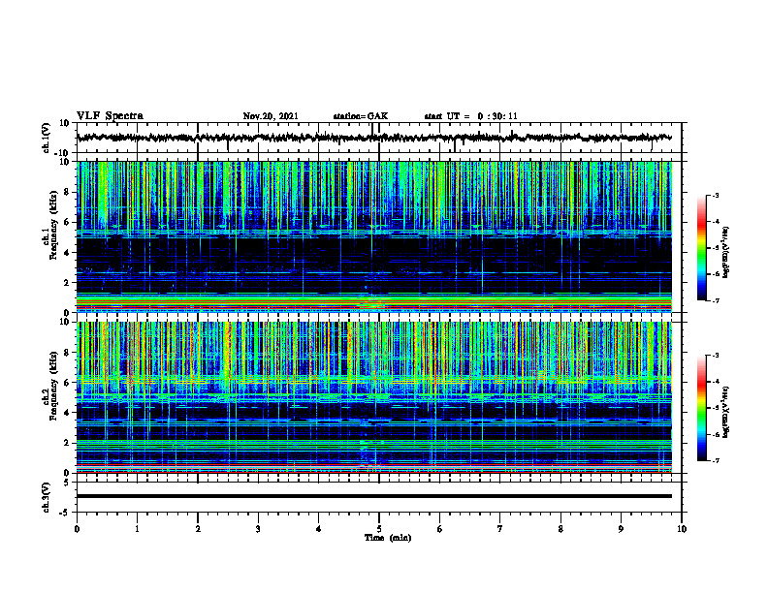768x593 pixels.
Task: Click the "6" kHz tick of ch.2 spectrogram
Action: pyautogui.click(x=67, y=383)
